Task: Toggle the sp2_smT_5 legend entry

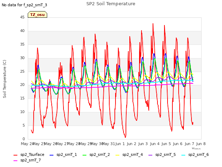Action: [162, 154]
